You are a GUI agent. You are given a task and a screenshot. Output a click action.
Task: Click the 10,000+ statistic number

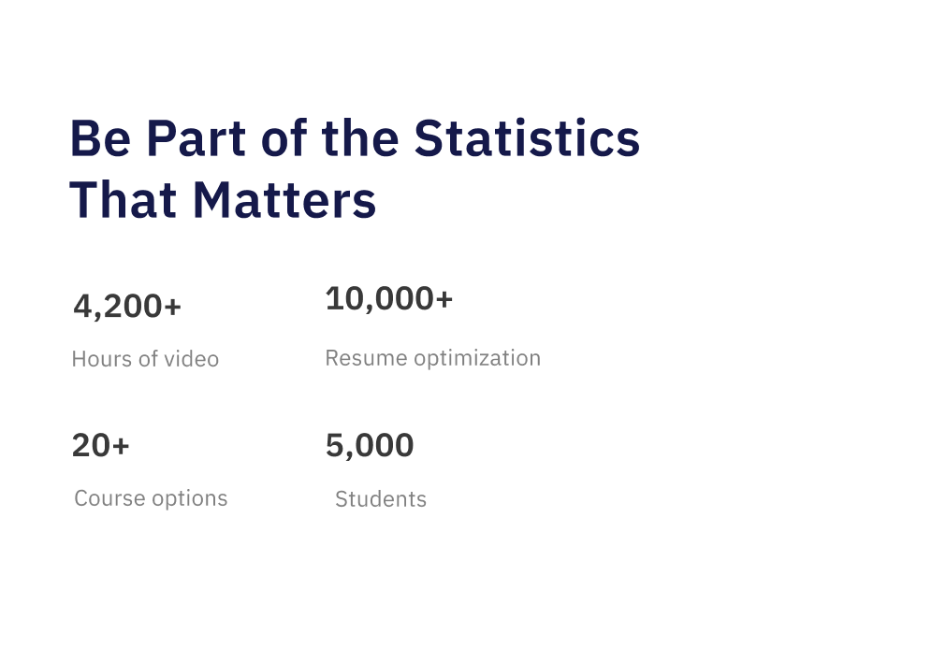(x=388, y=299)
